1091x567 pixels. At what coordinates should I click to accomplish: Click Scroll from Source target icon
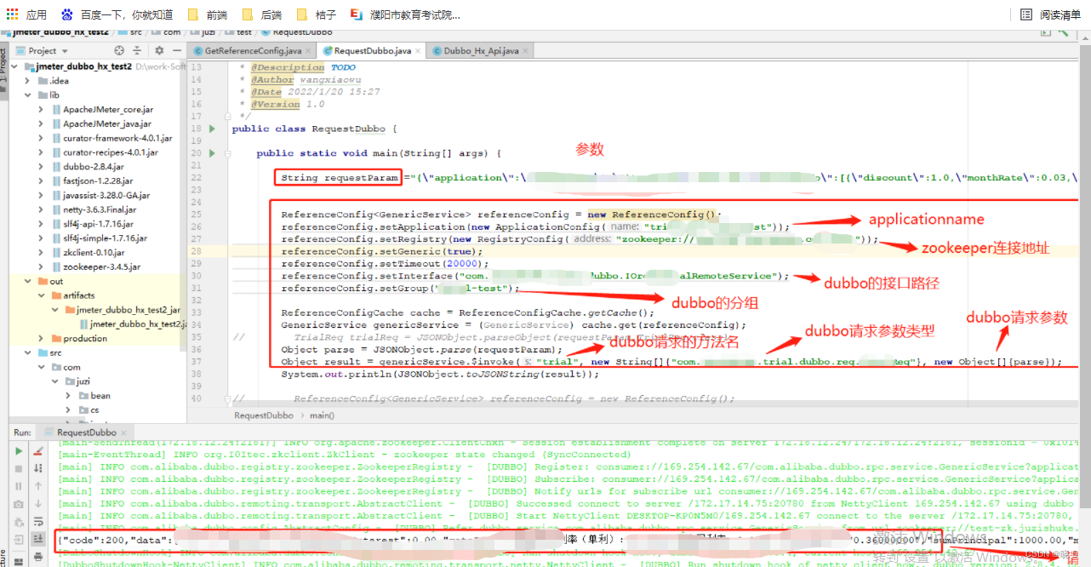tap(119, 50)
